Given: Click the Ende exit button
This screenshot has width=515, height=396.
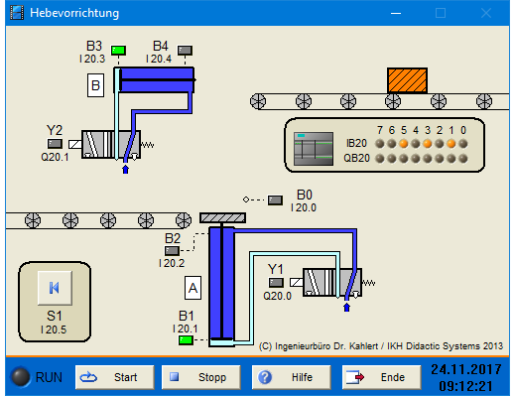Looking at the screenshot, I should [381, 377].
